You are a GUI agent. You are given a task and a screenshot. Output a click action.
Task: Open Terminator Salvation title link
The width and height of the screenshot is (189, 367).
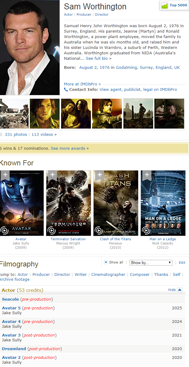[68, 239]
